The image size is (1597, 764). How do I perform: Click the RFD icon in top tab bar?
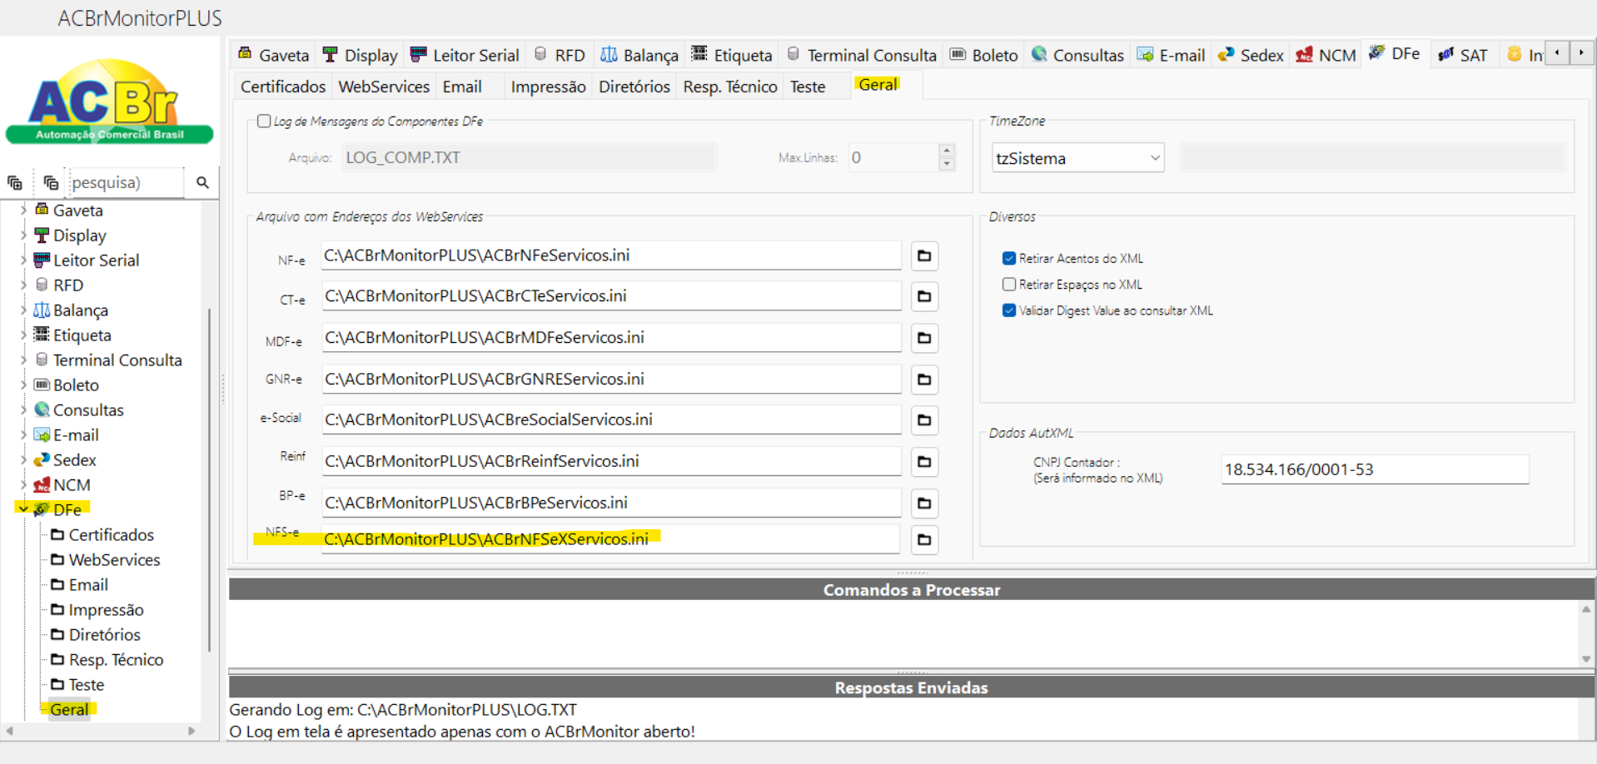[540, 54]
